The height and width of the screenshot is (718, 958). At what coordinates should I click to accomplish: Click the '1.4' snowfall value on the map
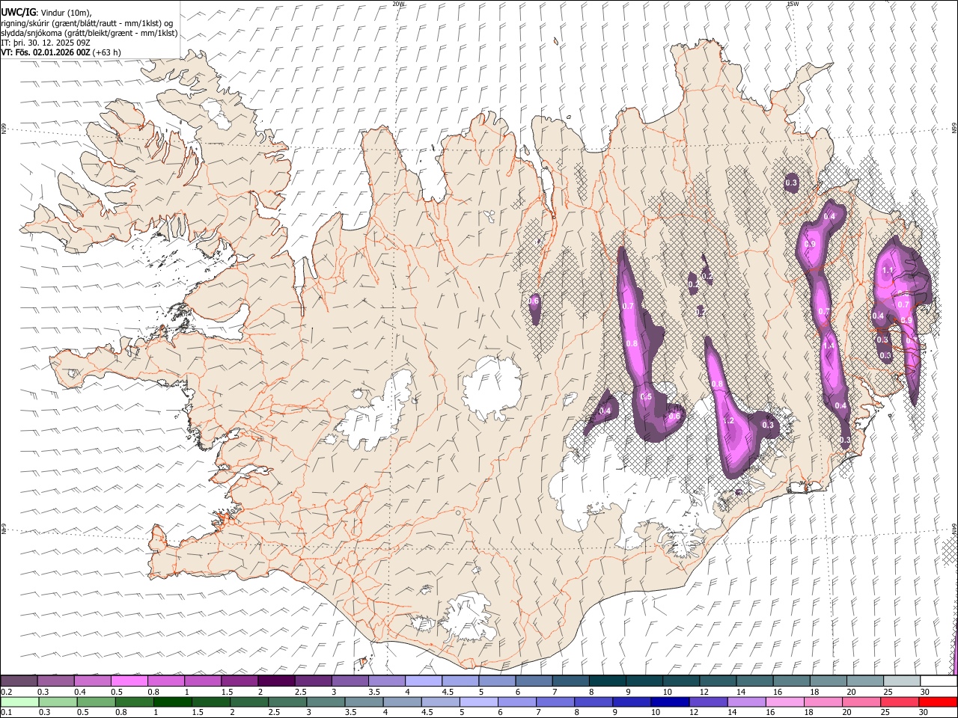[x=829, y=346]
